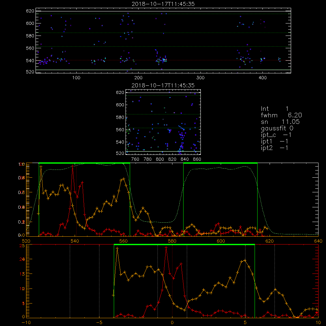Click x-axis label 100 on the top plot

coord(76,78)
